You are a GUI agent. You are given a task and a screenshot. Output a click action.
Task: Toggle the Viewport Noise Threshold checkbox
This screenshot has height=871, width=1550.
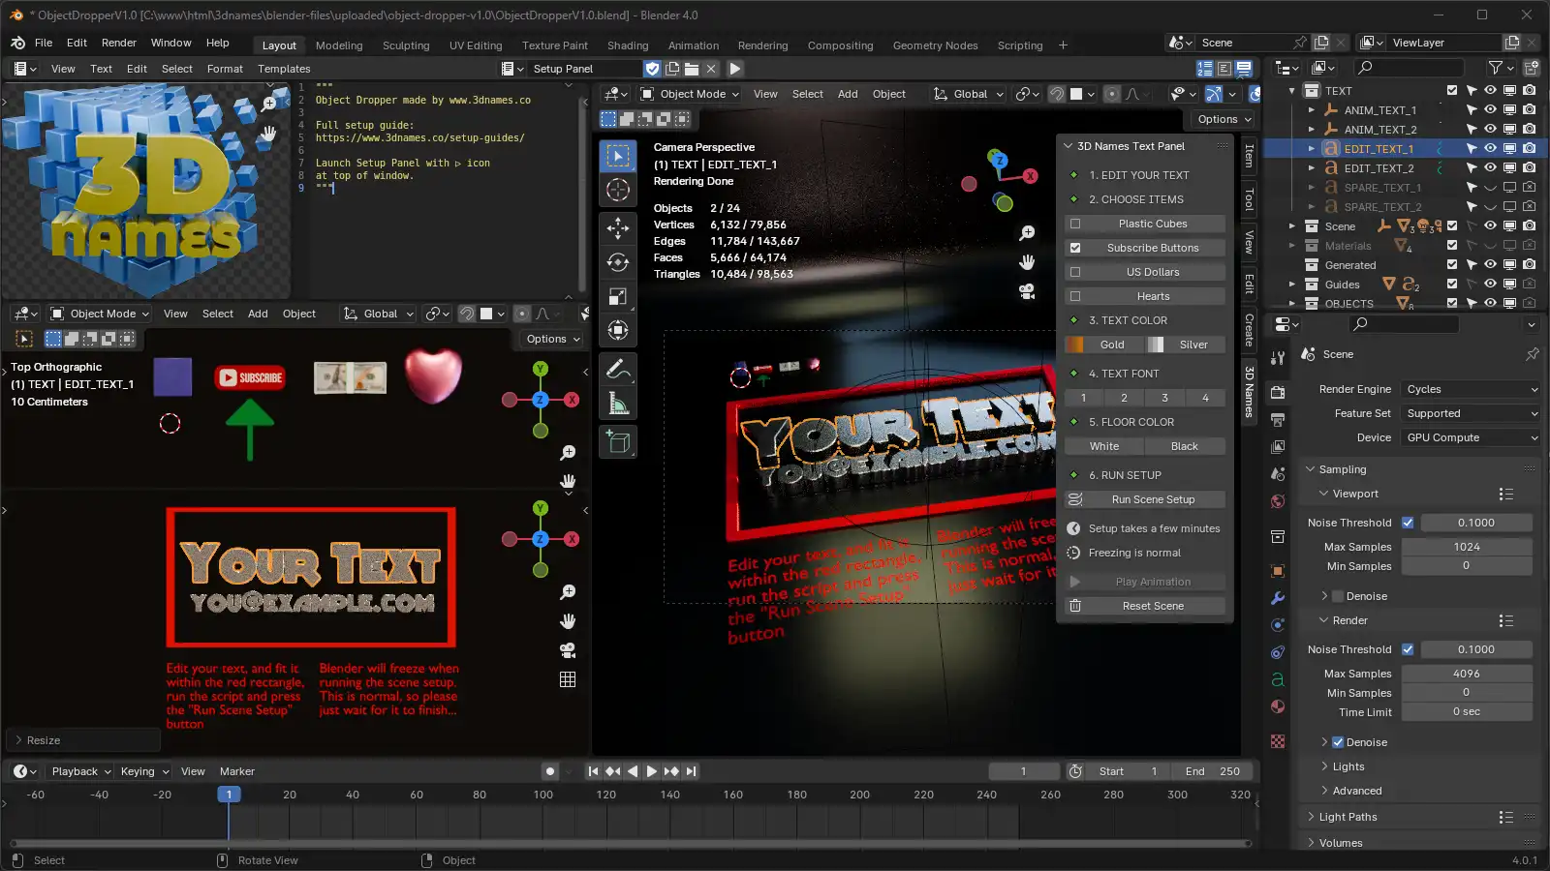coord(1408,523)
